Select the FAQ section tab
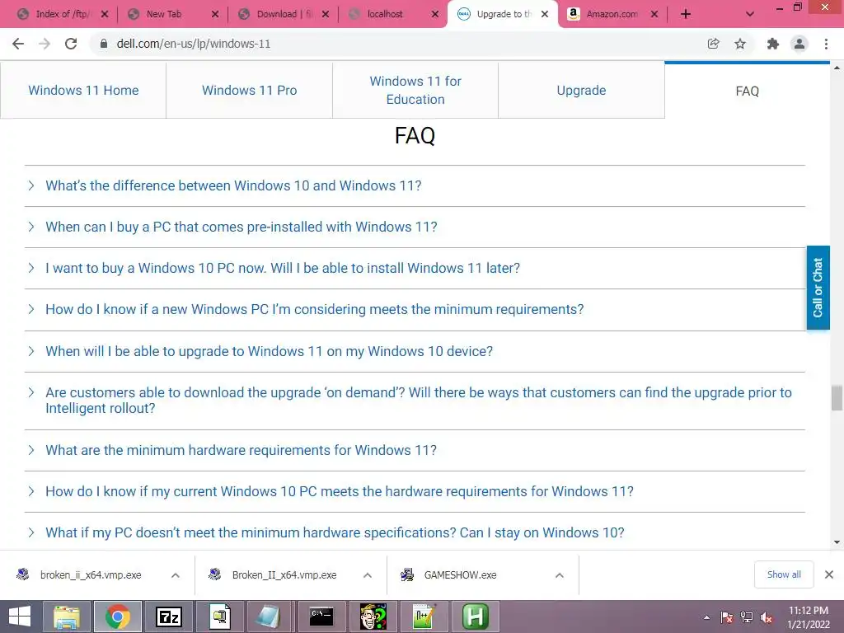This screenshot has height=633, width=844. 747,91
